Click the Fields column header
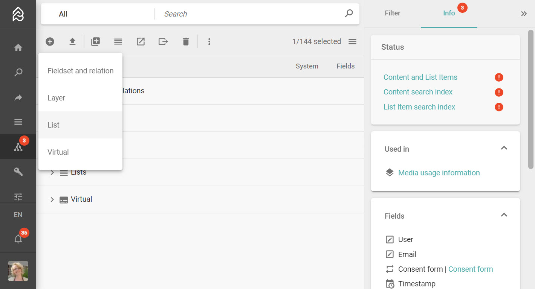The image size is (535, 289). (345, 66)
